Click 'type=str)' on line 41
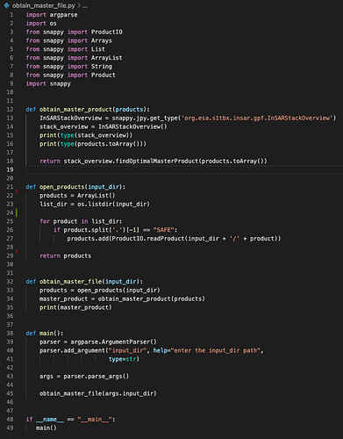Screen dimensions: 343x439 pyautogui.click(x=124, y=359)
